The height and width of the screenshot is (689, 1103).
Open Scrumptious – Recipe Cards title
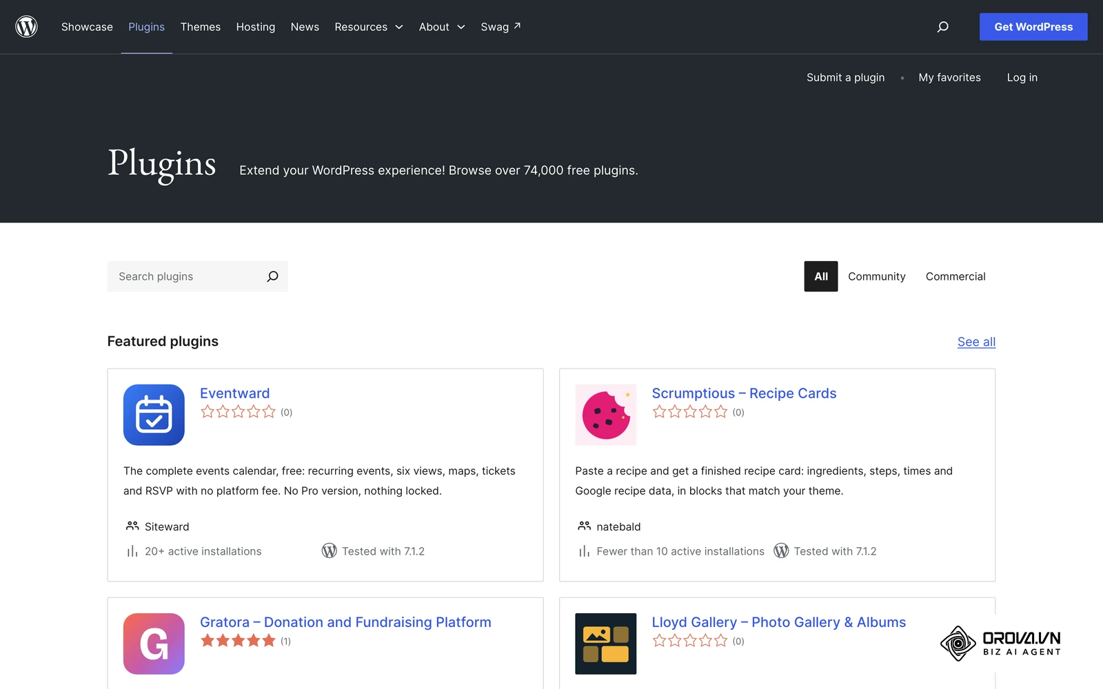pos(745,393)
